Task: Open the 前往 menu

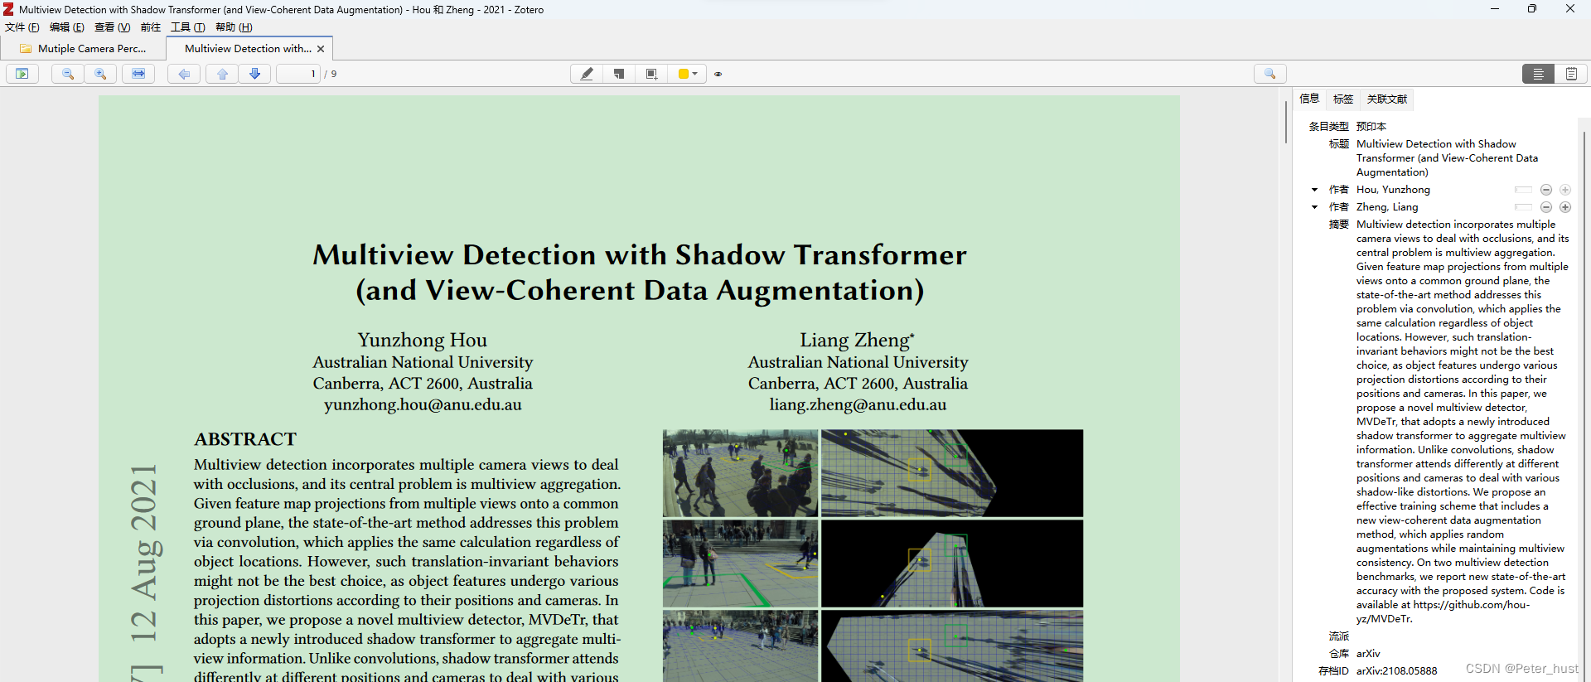Action: point(151,27)
